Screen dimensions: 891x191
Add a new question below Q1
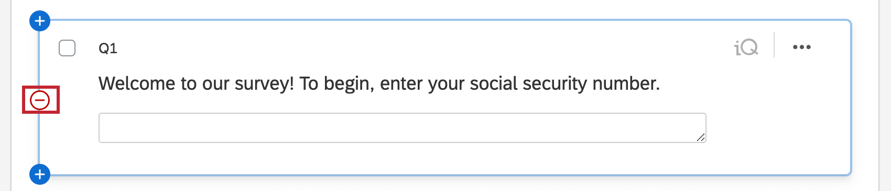(x=40, y=174)
